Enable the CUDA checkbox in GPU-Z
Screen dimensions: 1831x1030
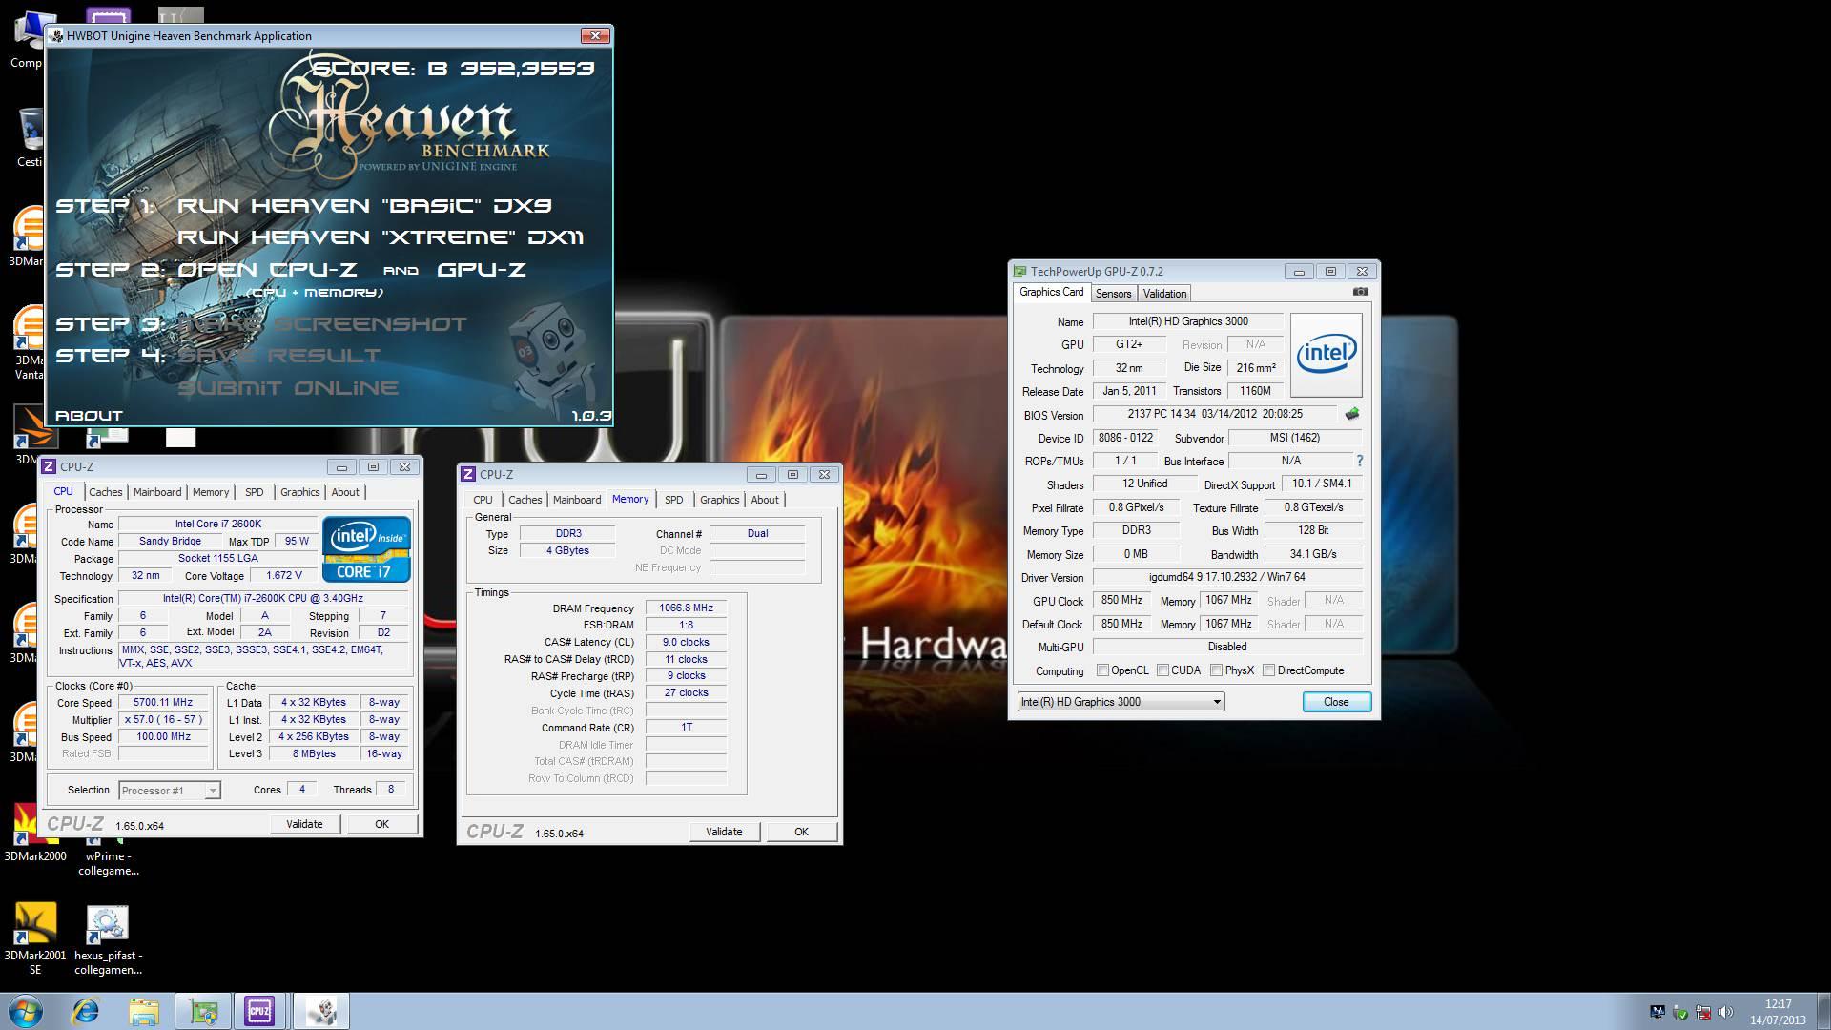(1163, 670)
